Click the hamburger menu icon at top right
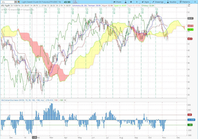 195,2
